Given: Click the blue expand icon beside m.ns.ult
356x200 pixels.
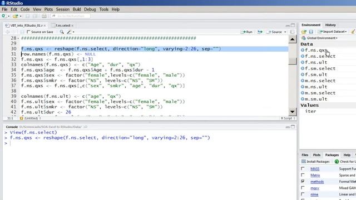Looking at the screenshot, I should tap(303, 87).
